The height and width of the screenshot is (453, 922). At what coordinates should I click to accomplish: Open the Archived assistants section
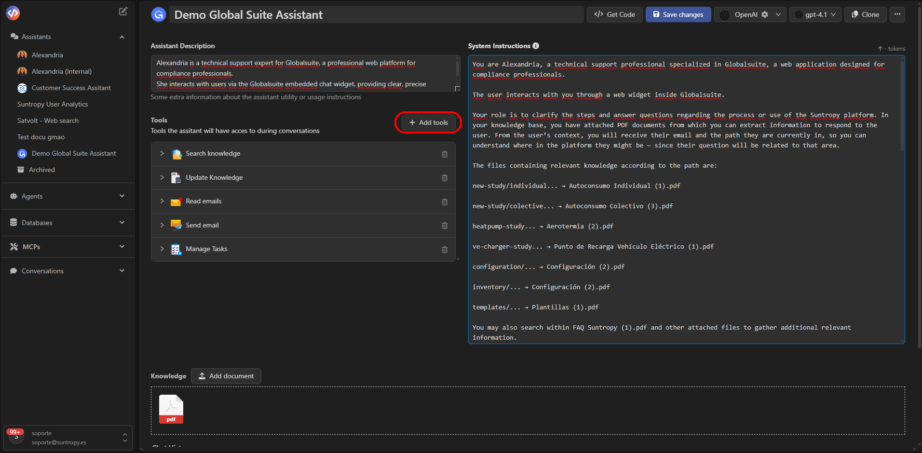pyautogui.click(x=41, y=170)
